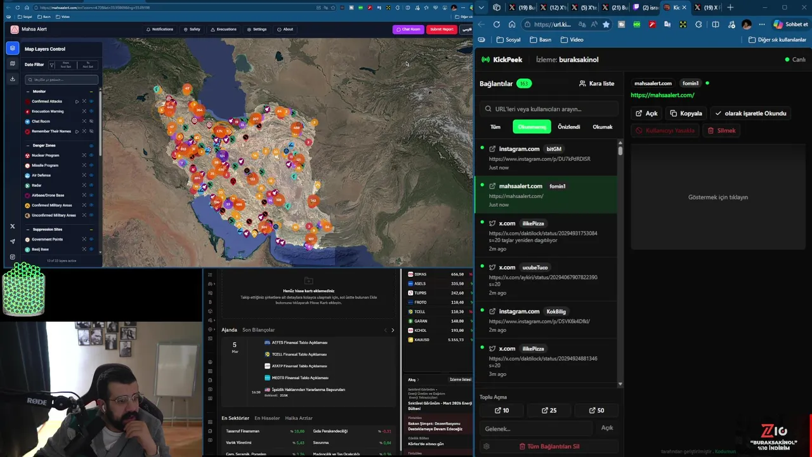Open the Evacuations menu in Mahsa Alert
Image resolution: width=812 pixels, height=457 pixels.
click(x=223, y=29)
